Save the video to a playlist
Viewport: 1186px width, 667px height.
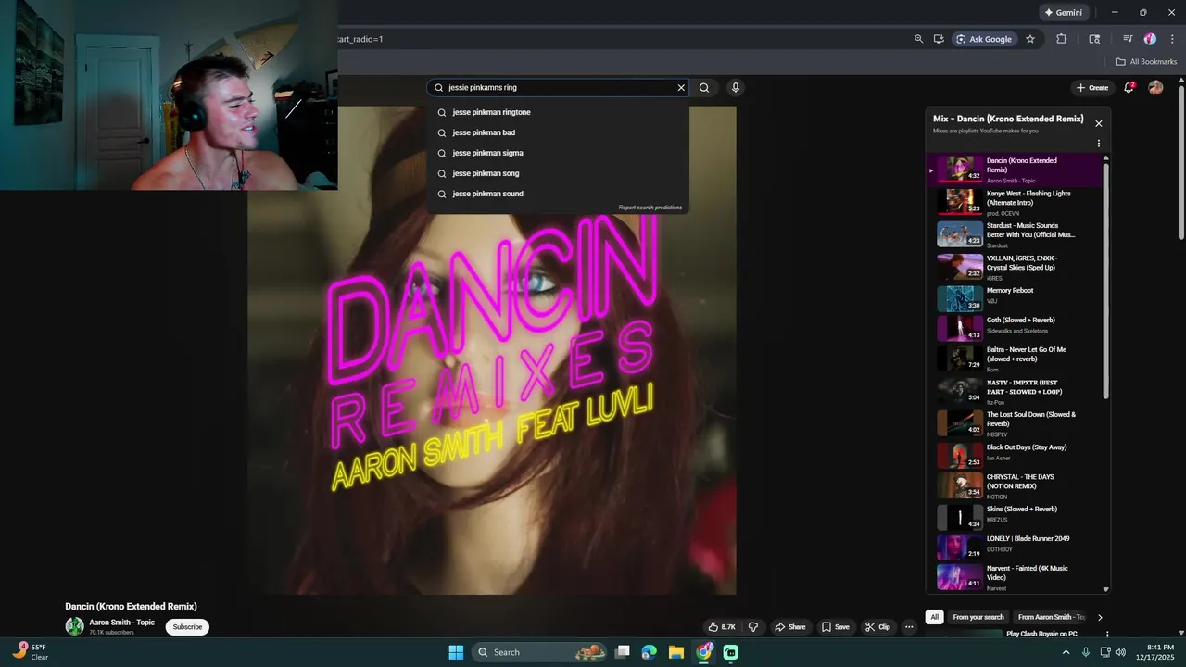pos(835,627)
